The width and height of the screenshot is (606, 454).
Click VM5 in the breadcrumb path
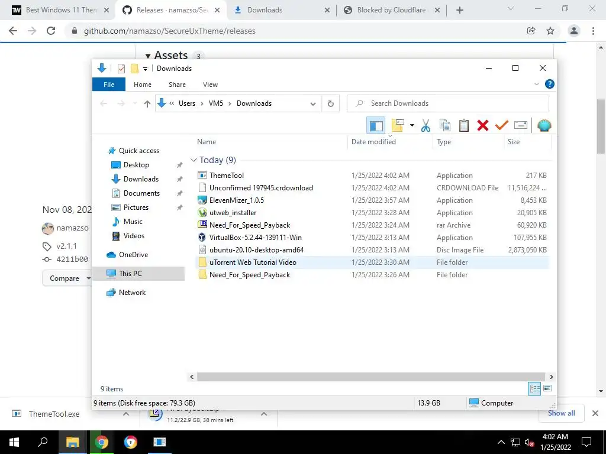point(216,103)
